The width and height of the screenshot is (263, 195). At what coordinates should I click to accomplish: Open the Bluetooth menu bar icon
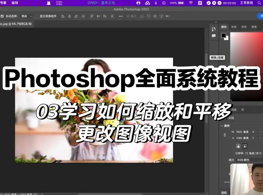156,3
